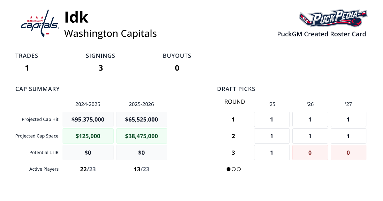
Task: Click the 2025-2026 Projected Cap Hit cell
Action: (142, 119)
